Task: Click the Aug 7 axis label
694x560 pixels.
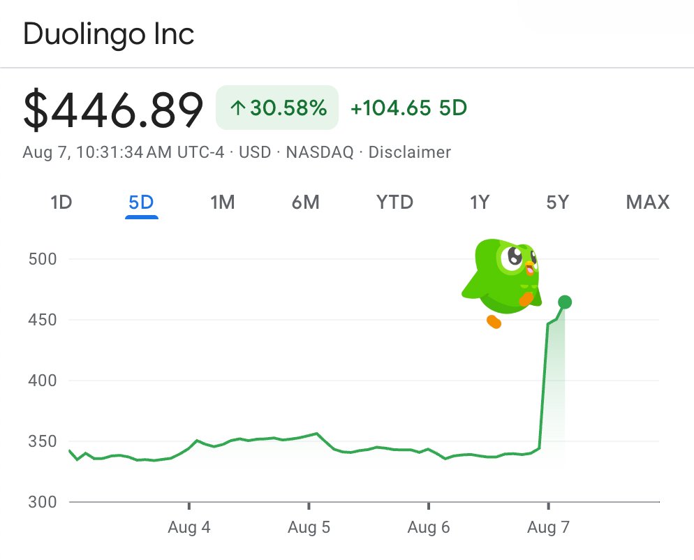Action: click(x=547, y=527)
